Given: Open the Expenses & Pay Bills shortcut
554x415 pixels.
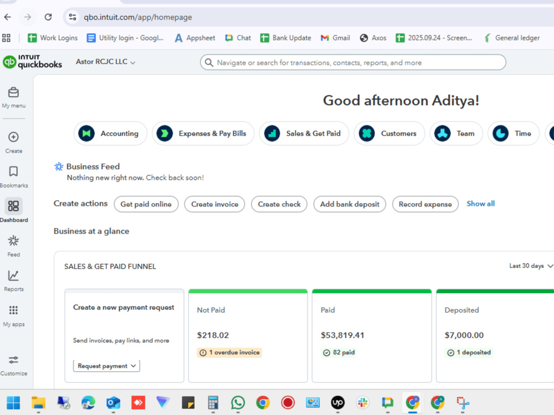Looking at the screenshot, I should 203,133.
